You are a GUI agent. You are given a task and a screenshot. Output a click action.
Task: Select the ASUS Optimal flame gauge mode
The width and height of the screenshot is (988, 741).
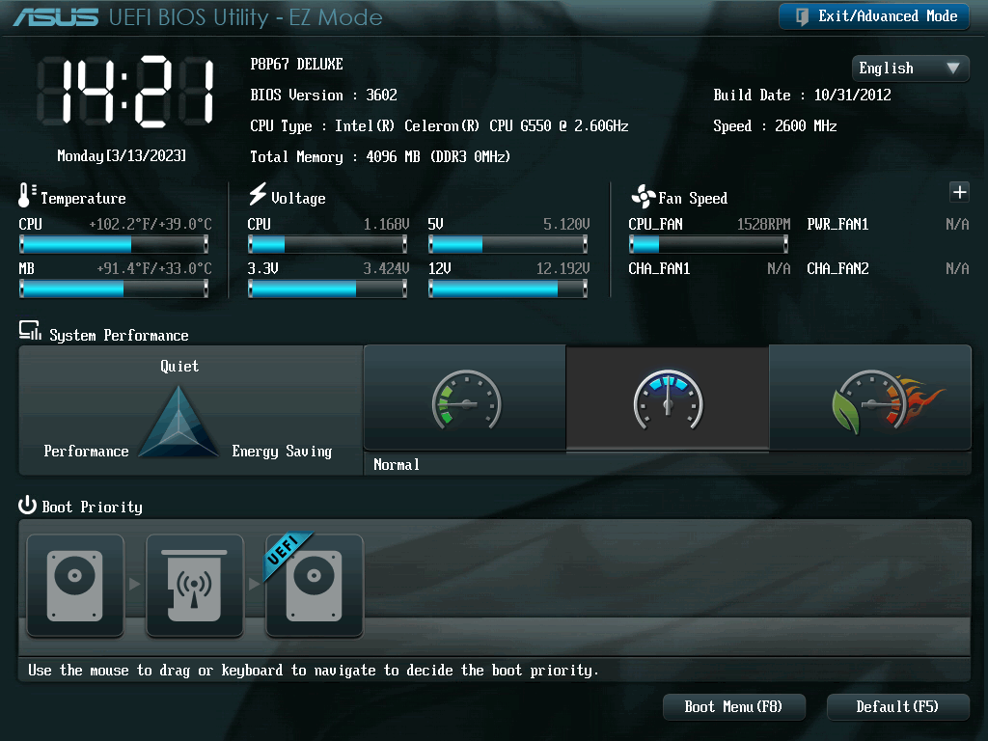[870, 398]
